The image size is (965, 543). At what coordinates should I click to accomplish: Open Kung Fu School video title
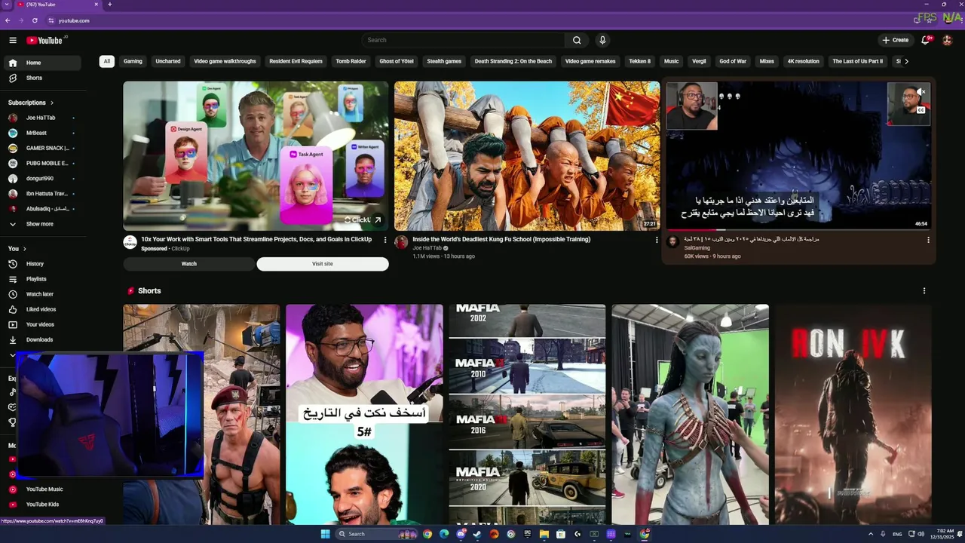[x=501, y=239]
